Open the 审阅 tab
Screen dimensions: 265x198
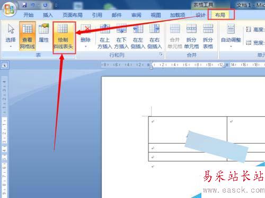(x=136, y=15)
